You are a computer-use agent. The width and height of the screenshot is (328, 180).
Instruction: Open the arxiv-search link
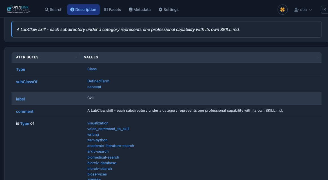click(98, 152)
